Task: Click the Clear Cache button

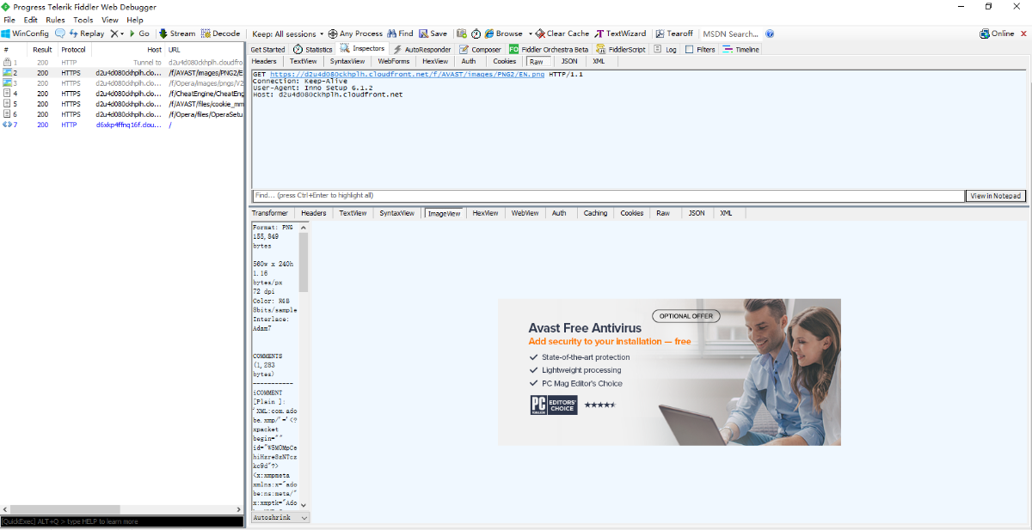Action: pos(562,34)
